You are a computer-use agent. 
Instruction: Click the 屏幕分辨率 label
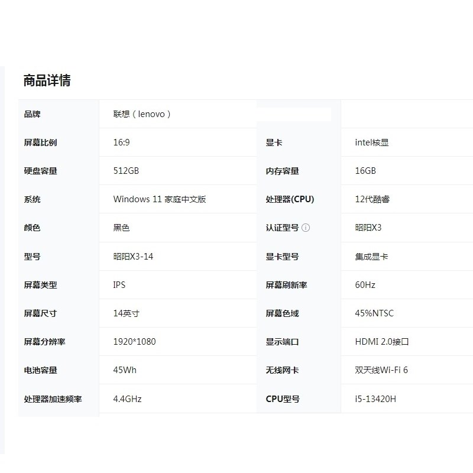(x=45, y=342)
